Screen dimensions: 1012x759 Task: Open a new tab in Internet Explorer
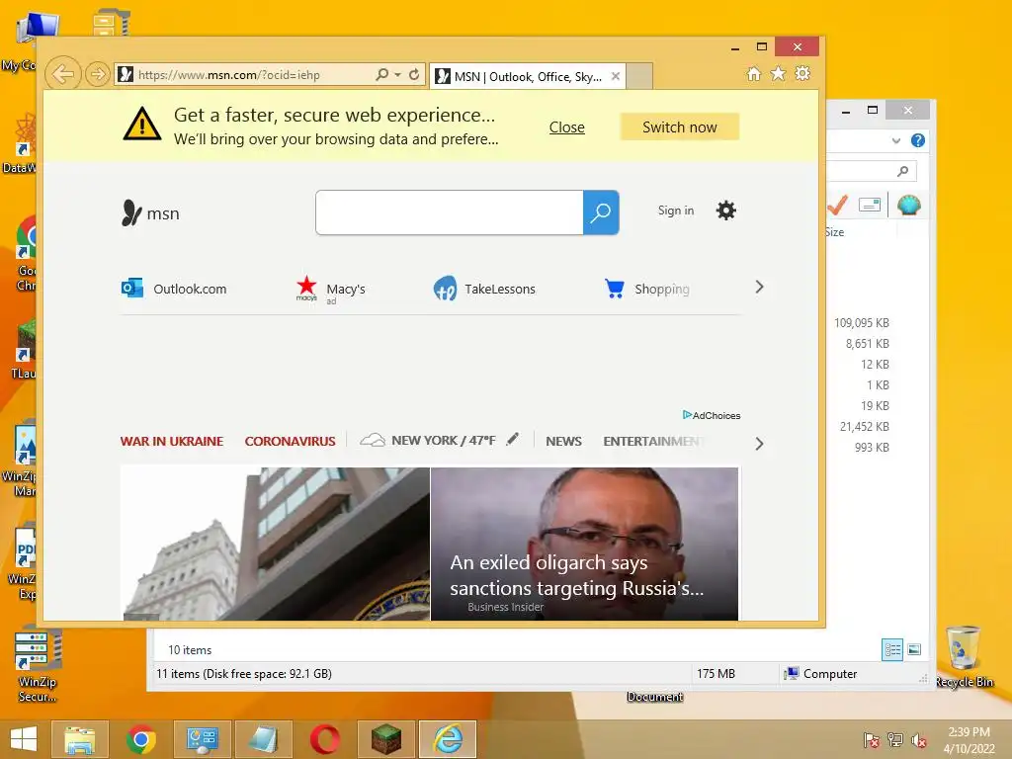tap(639, 77)
